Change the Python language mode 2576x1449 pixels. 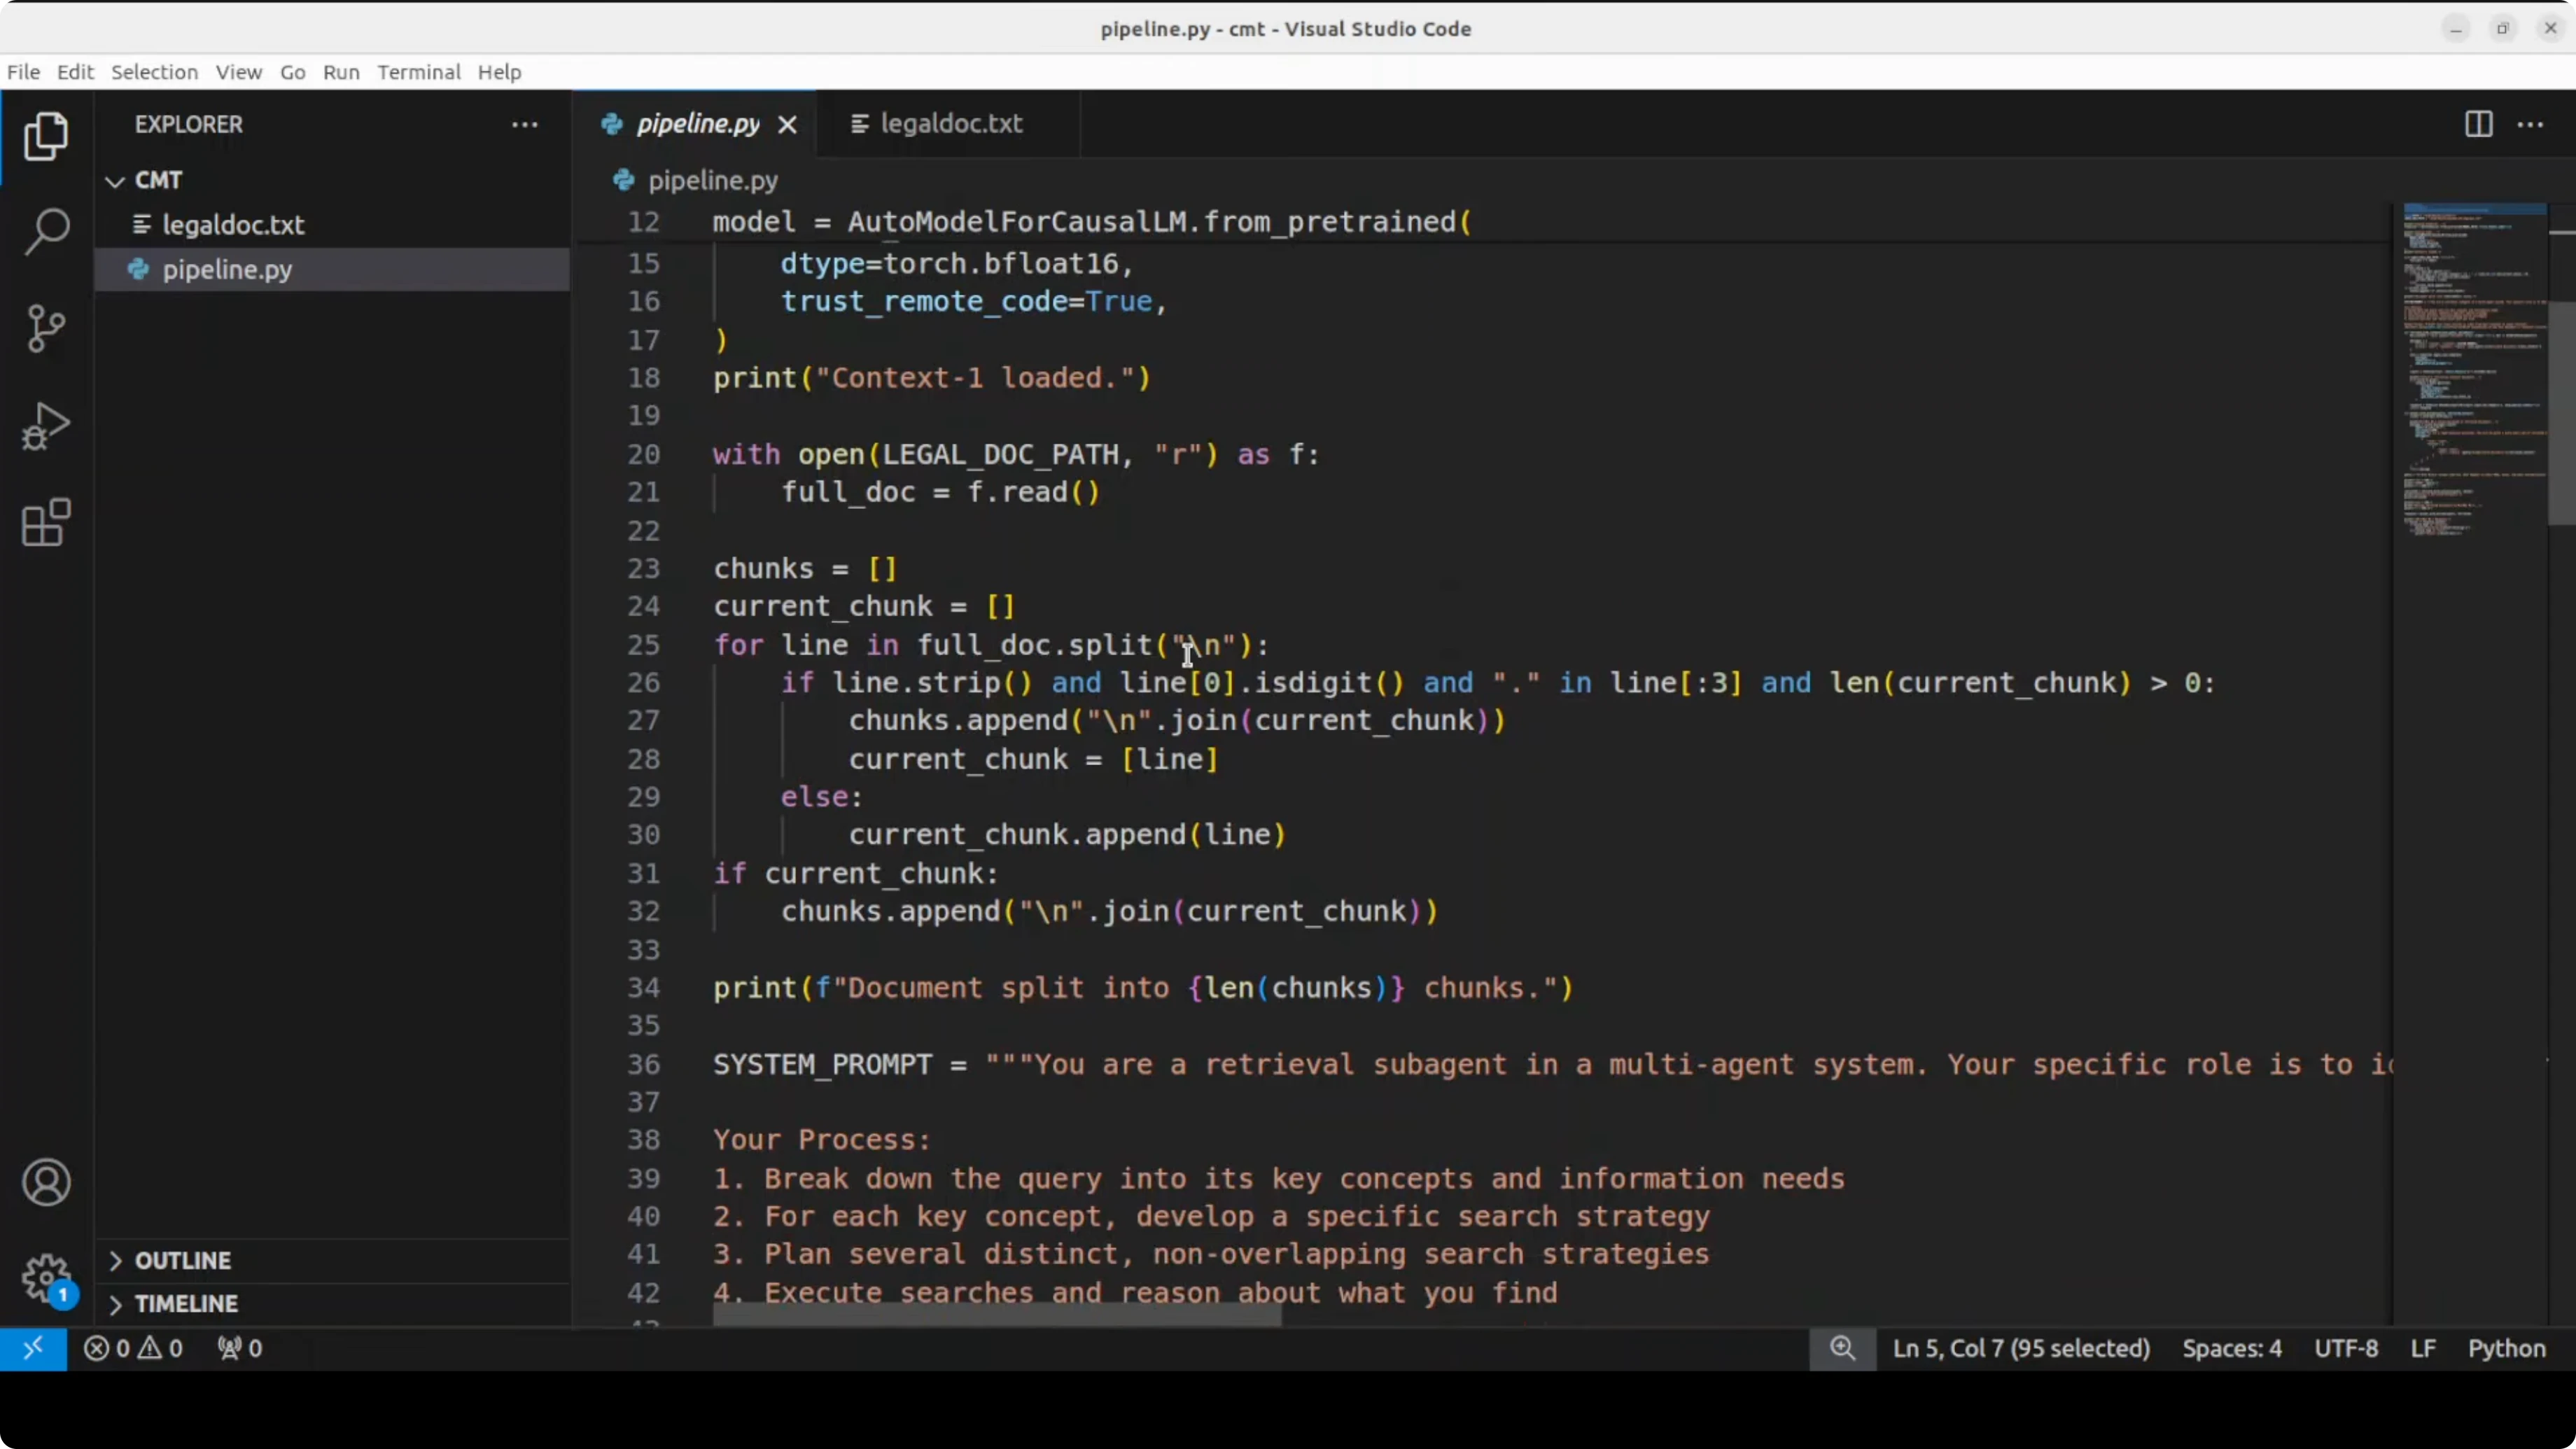click(2505, 1348)
